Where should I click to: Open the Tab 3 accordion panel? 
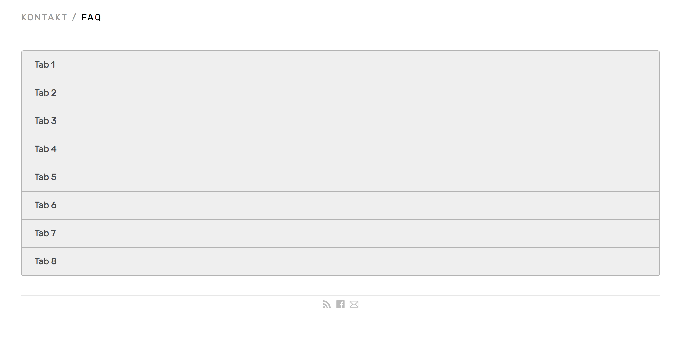click(x=341, y=121)
